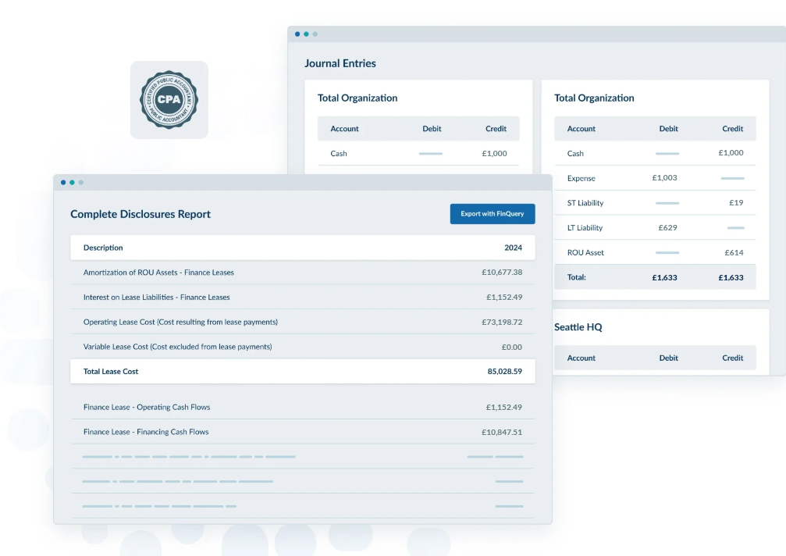This screenshot has height=556, width=786.
Task: Open the Interest on Lease Liabilities entry
Action: (303, 297)
